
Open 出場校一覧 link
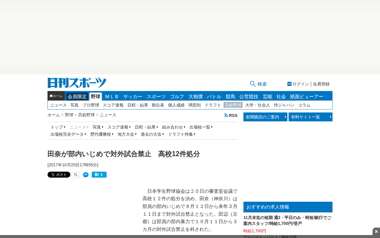[201, 127]
